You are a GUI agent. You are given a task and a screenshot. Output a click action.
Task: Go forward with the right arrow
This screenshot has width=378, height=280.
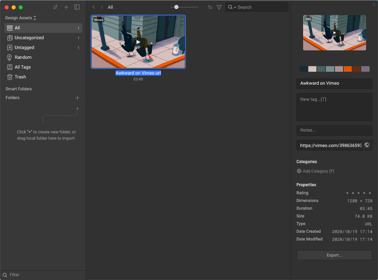coord(102,7)
